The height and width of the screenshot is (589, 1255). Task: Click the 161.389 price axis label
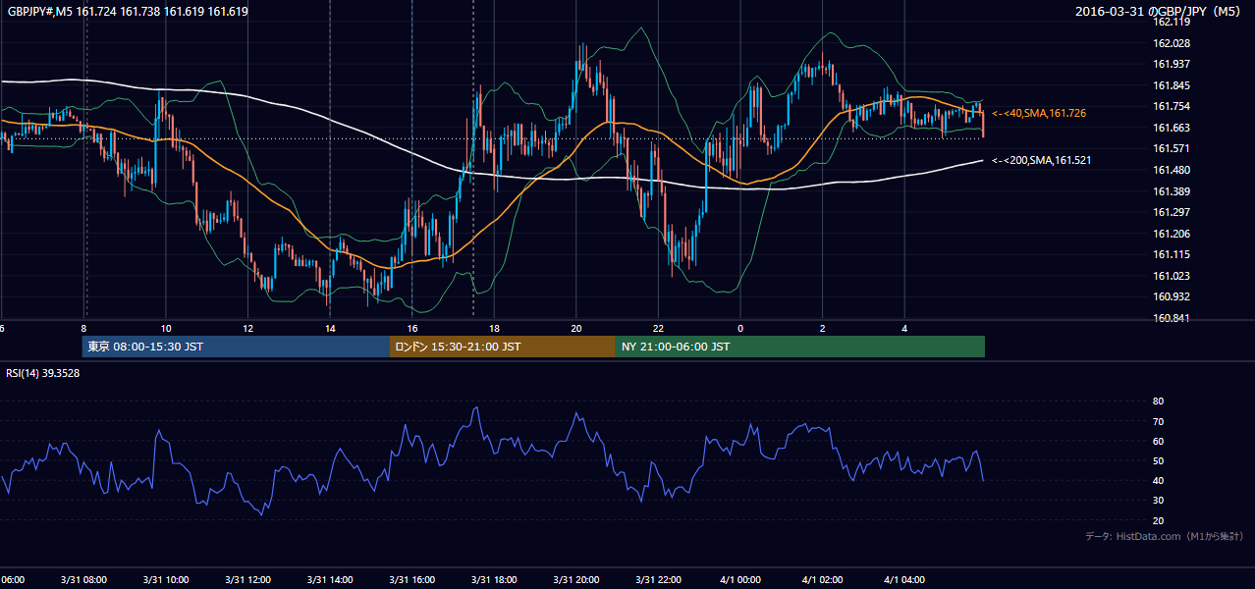pyautogui.click(x=1172, y=191)
